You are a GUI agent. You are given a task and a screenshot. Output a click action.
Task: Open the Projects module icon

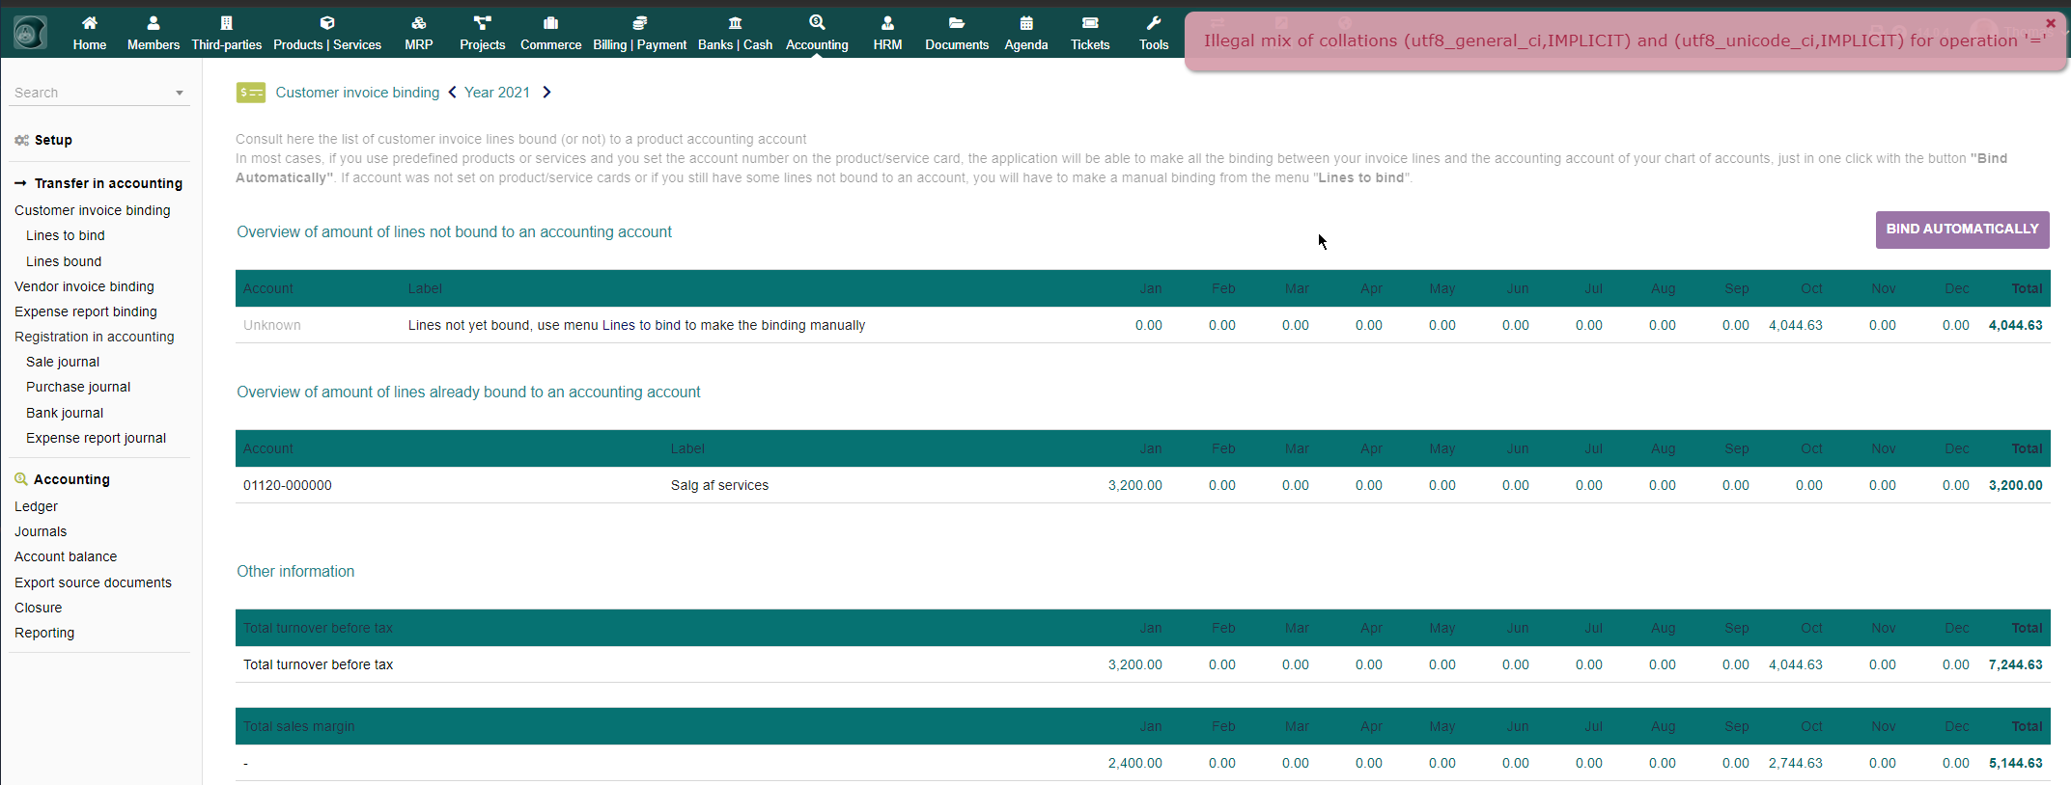482,23
